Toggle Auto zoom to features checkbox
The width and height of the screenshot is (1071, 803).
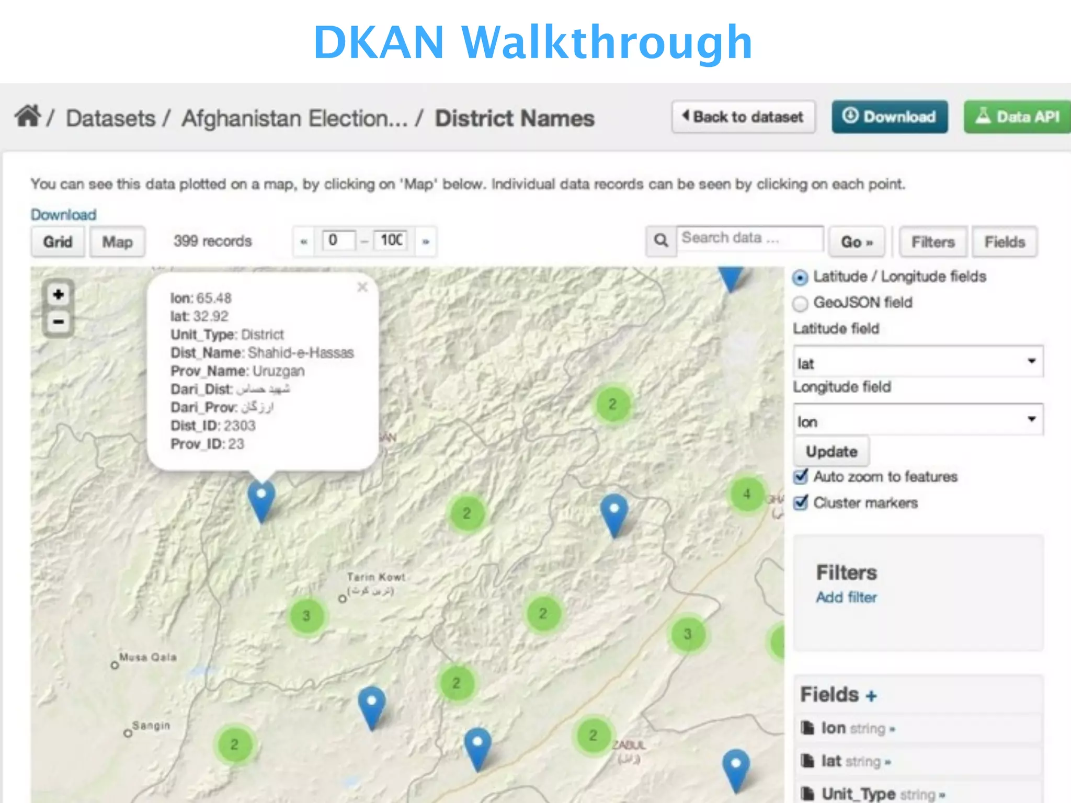(x=801, y=476)
